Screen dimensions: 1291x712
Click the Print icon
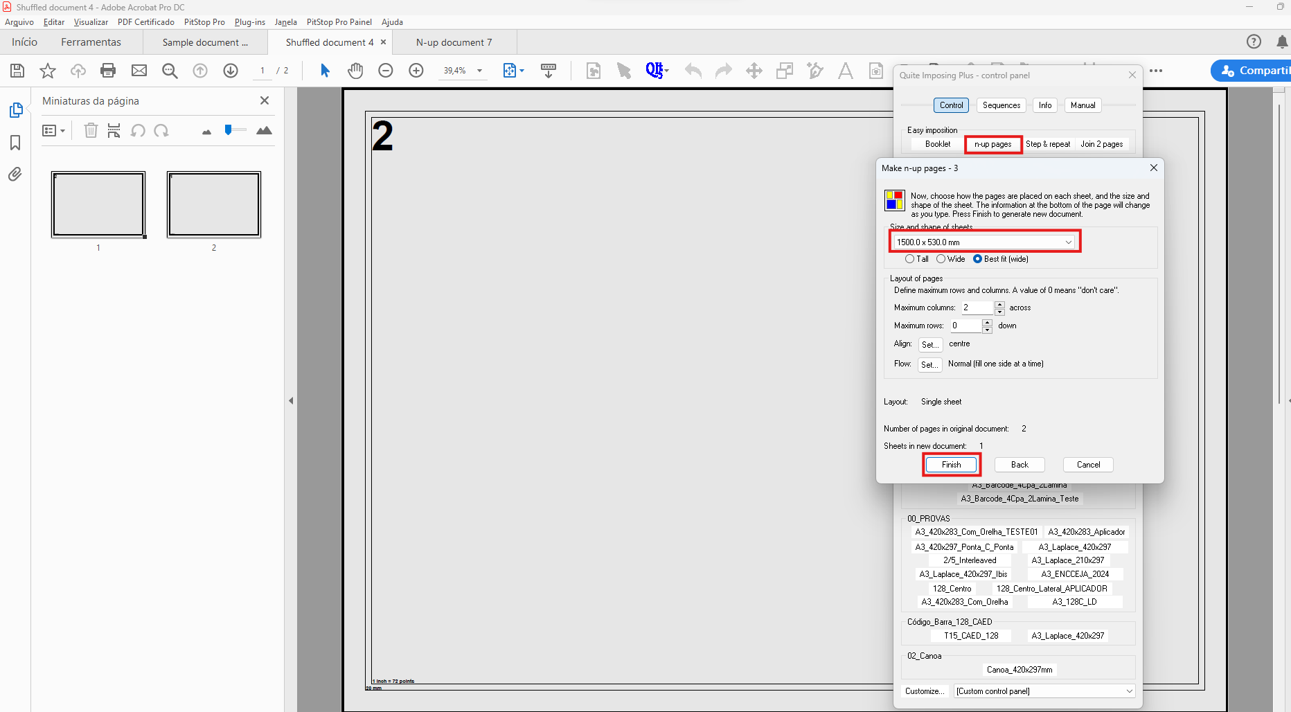(x=108, y=71)
